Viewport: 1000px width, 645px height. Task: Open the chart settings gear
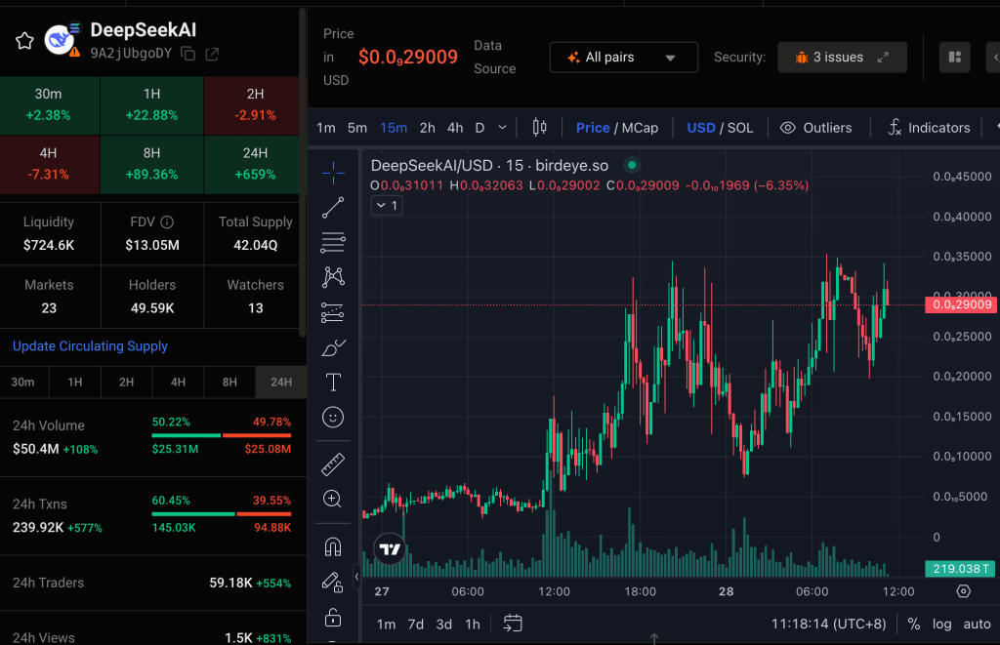(964, 591)
